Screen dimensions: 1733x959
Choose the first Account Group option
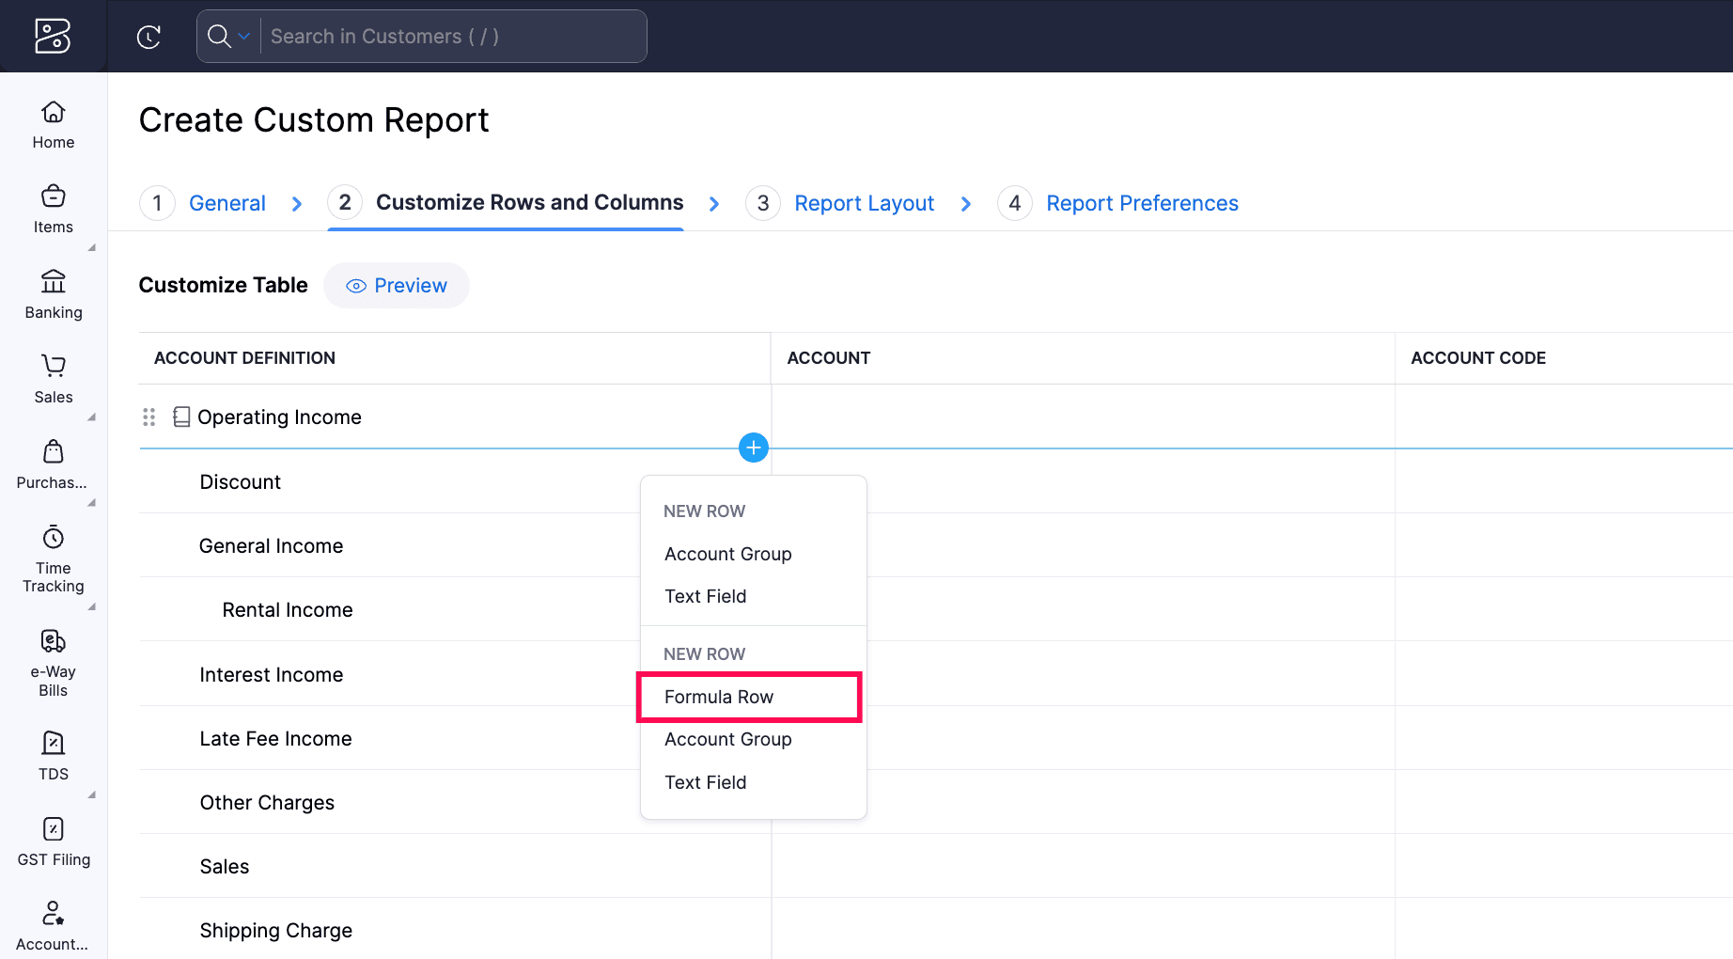727,554
